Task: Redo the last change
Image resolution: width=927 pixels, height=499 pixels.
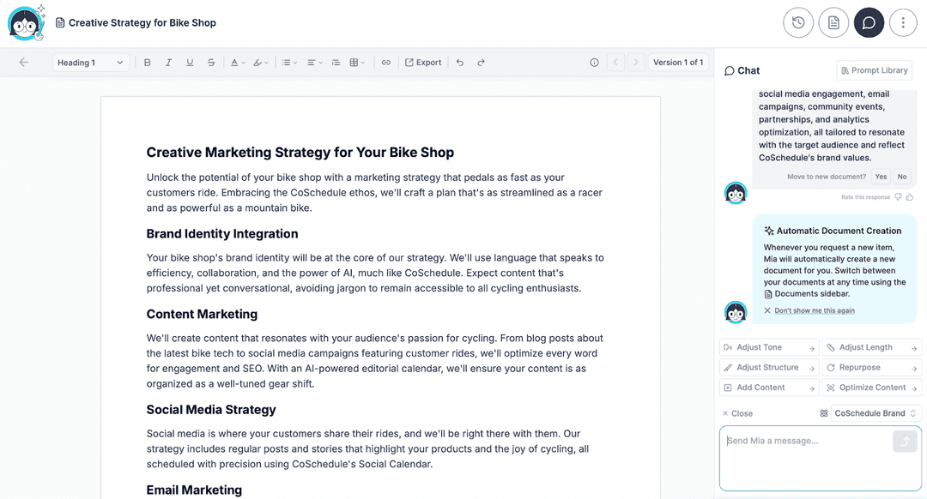Action: [x=482, y=62]
